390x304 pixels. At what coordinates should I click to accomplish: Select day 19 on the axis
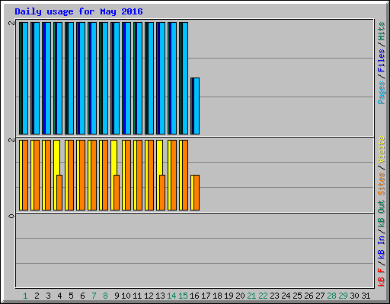pos(229,296)
